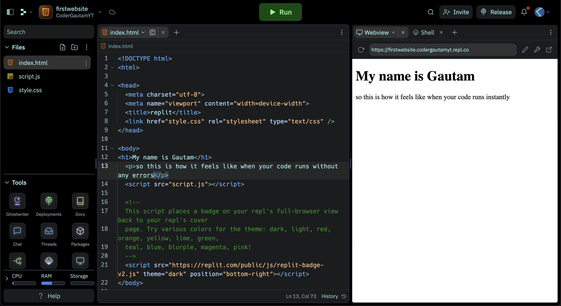Open the editor pane three-dot menu
The width and height of the screenshot is (561, 306).
click(342, 33)
